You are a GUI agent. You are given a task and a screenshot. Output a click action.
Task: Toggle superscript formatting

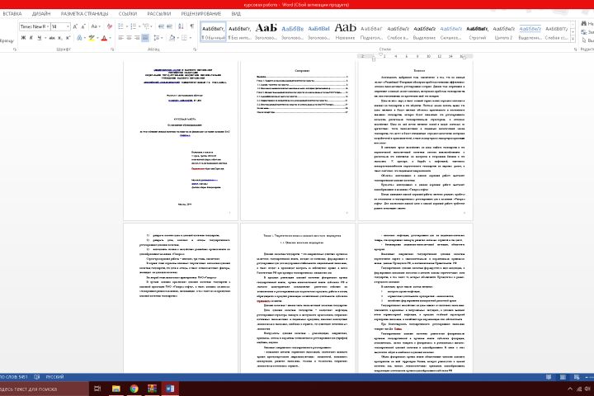pyautogui.click(x=68, y=38)
